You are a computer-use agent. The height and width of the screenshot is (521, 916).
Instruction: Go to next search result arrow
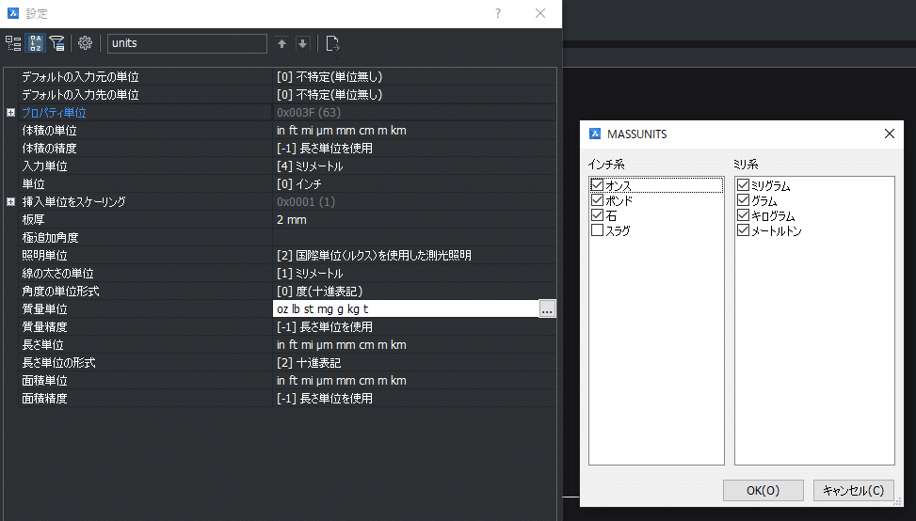[302, 44]
